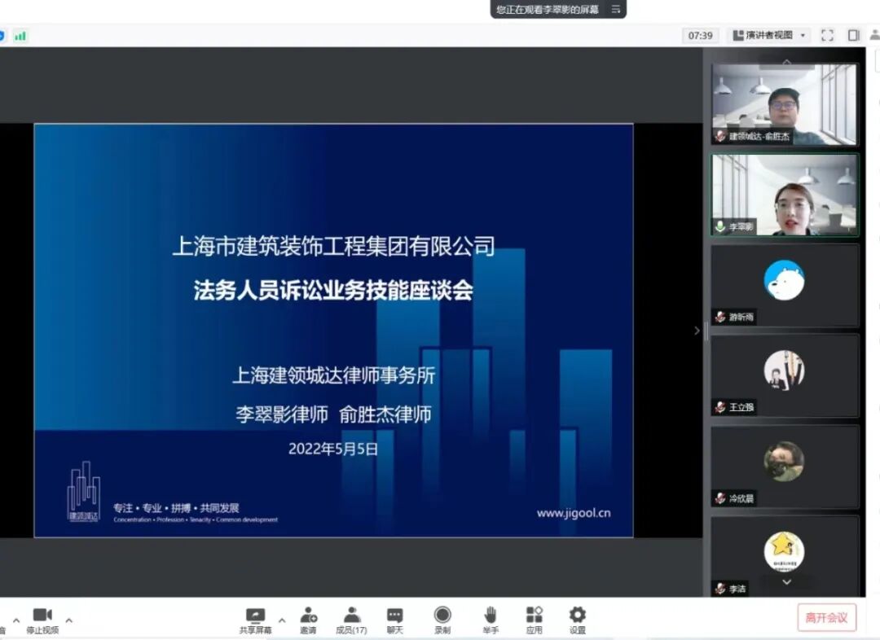Open the Invite (邀请) participants icon
Image resolution: width=880 pixels, height=640 pixels.
[x=308, y=620]
